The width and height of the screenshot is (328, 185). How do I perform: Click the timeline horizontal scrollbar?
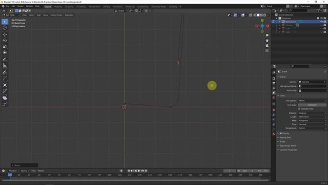coord(135,180)
